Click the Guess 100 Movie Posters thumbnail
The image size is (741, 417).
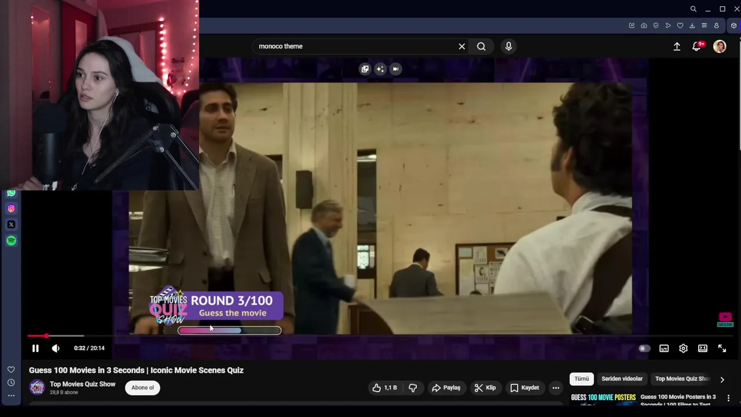[603, 398]
